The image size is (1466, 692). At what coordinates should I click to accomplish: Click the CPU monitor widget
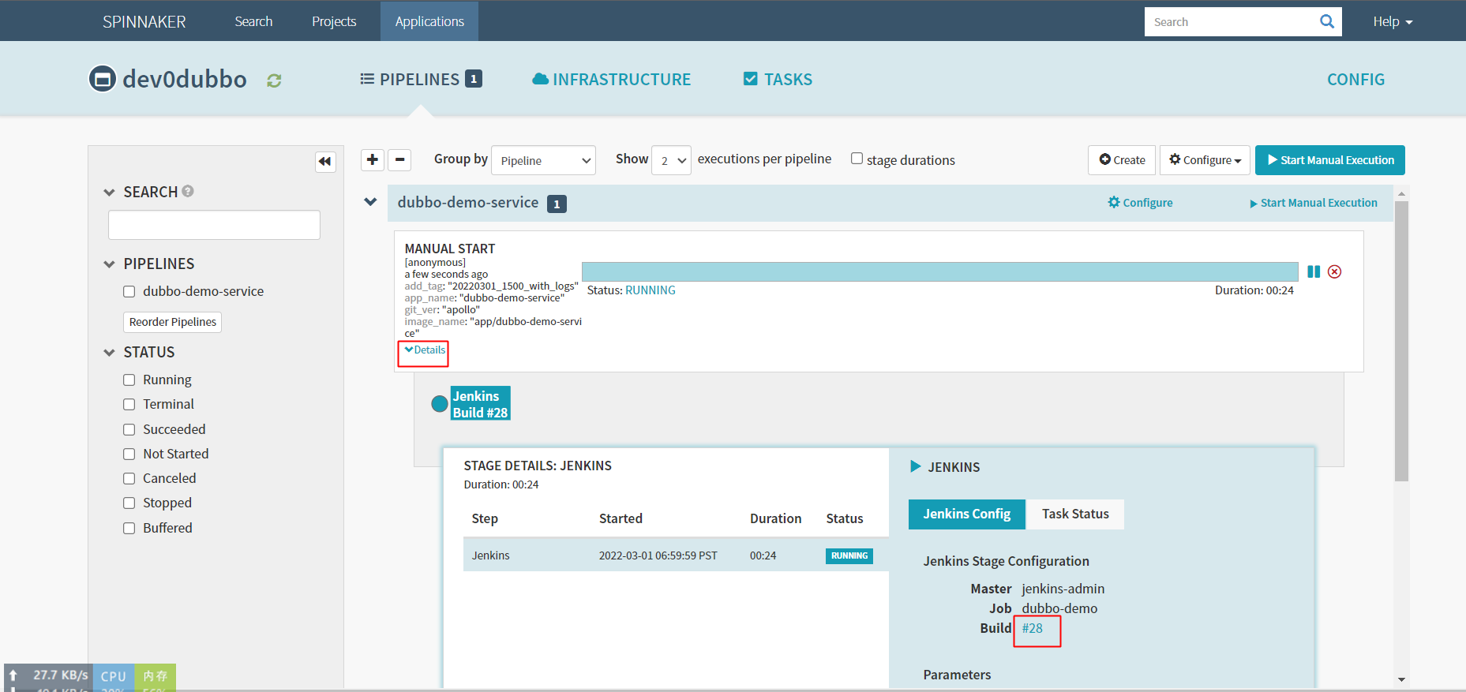coord(114,677)
